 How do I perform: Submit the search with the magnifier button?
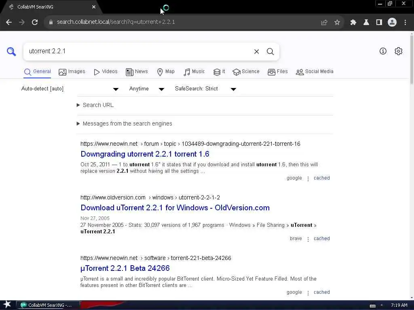pos(270,52)
